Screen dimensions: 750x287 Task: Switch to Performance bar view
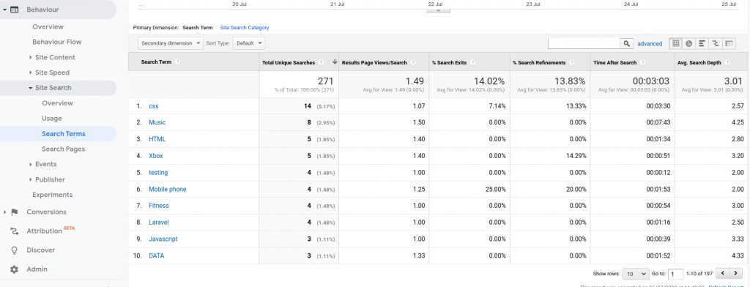pyautogui.click(x=702, y=43)
